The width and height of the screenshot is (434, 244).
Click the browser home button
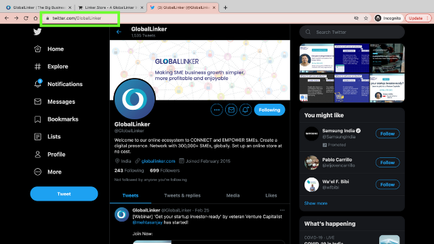(x=35, y=18)
